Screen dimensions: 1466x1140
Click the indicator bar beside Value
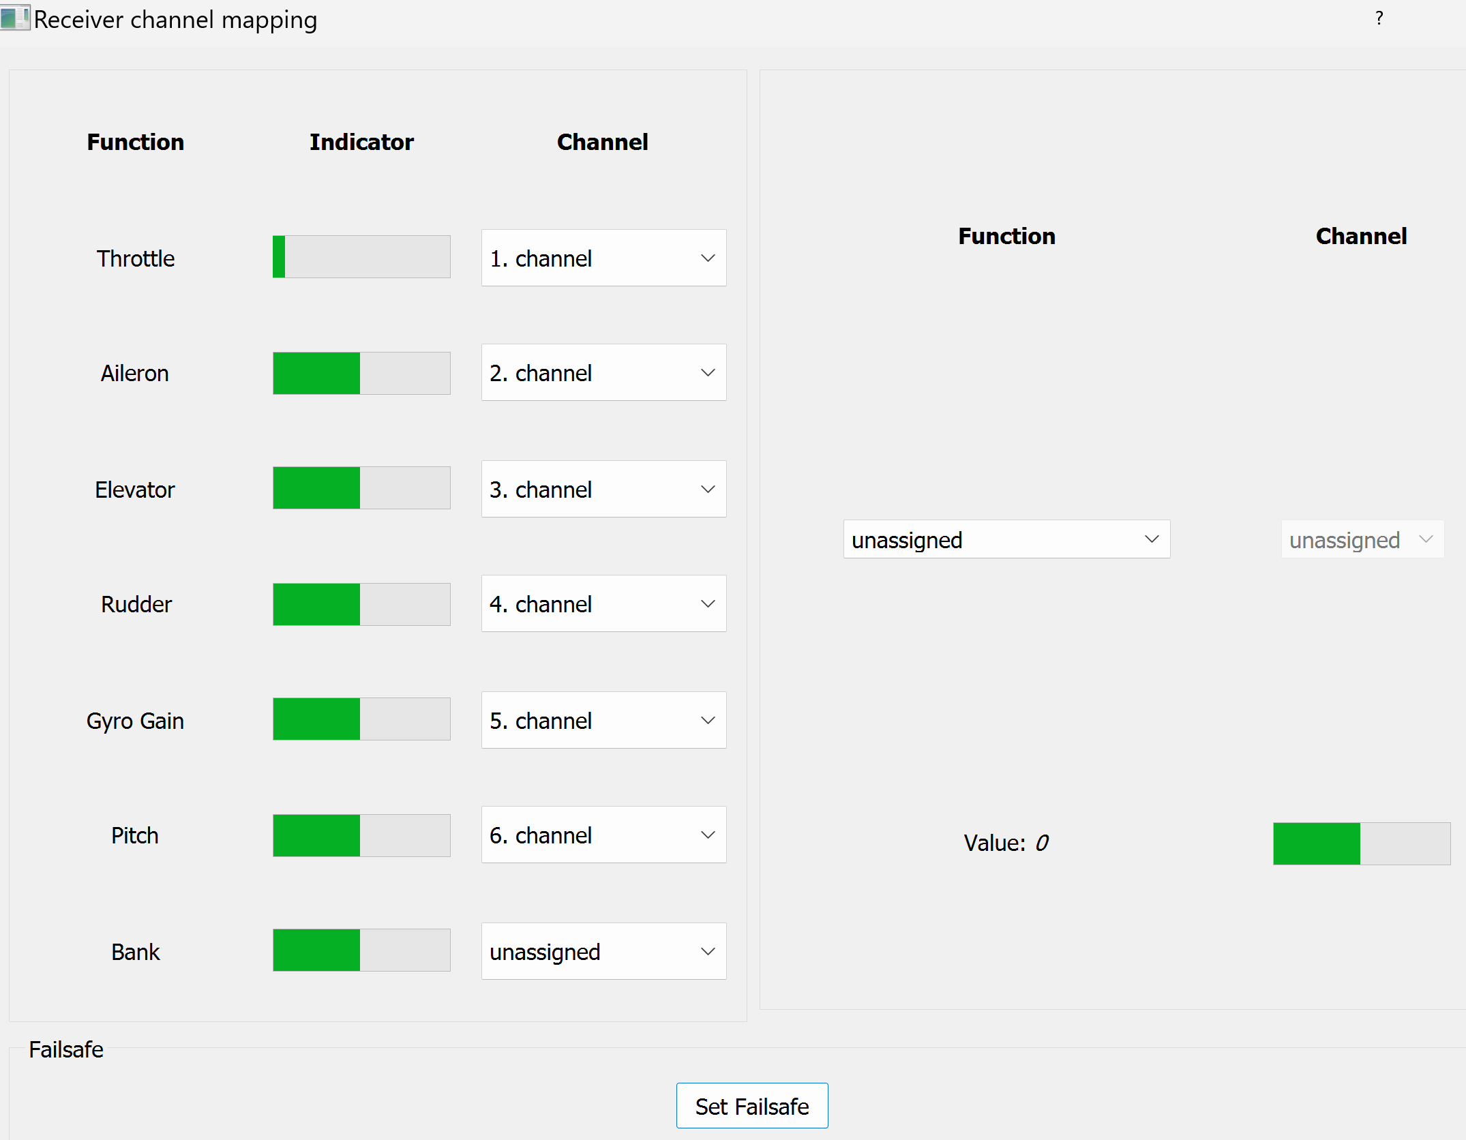click(x=1361, y=844)
